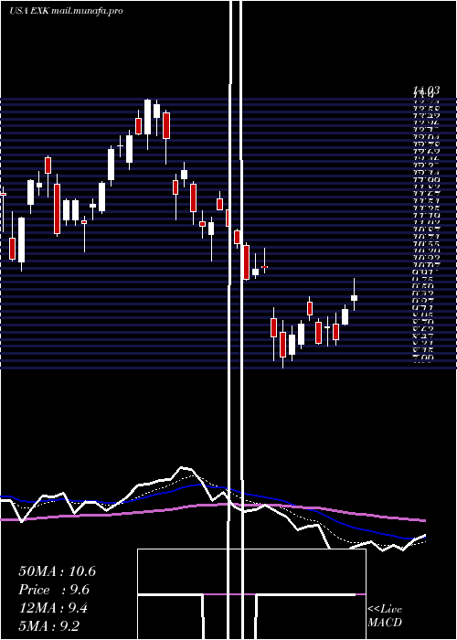
Task: Click the 5MA : 9.2 reading
Action: click(49, 625)
